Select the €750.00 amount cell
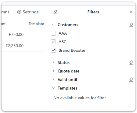 (14, 34)
